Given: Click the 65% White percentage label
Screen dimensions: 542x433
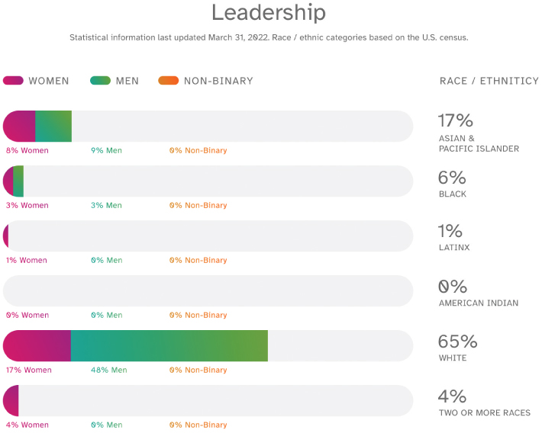Looking at the screenshot, I should coord(458,341).
